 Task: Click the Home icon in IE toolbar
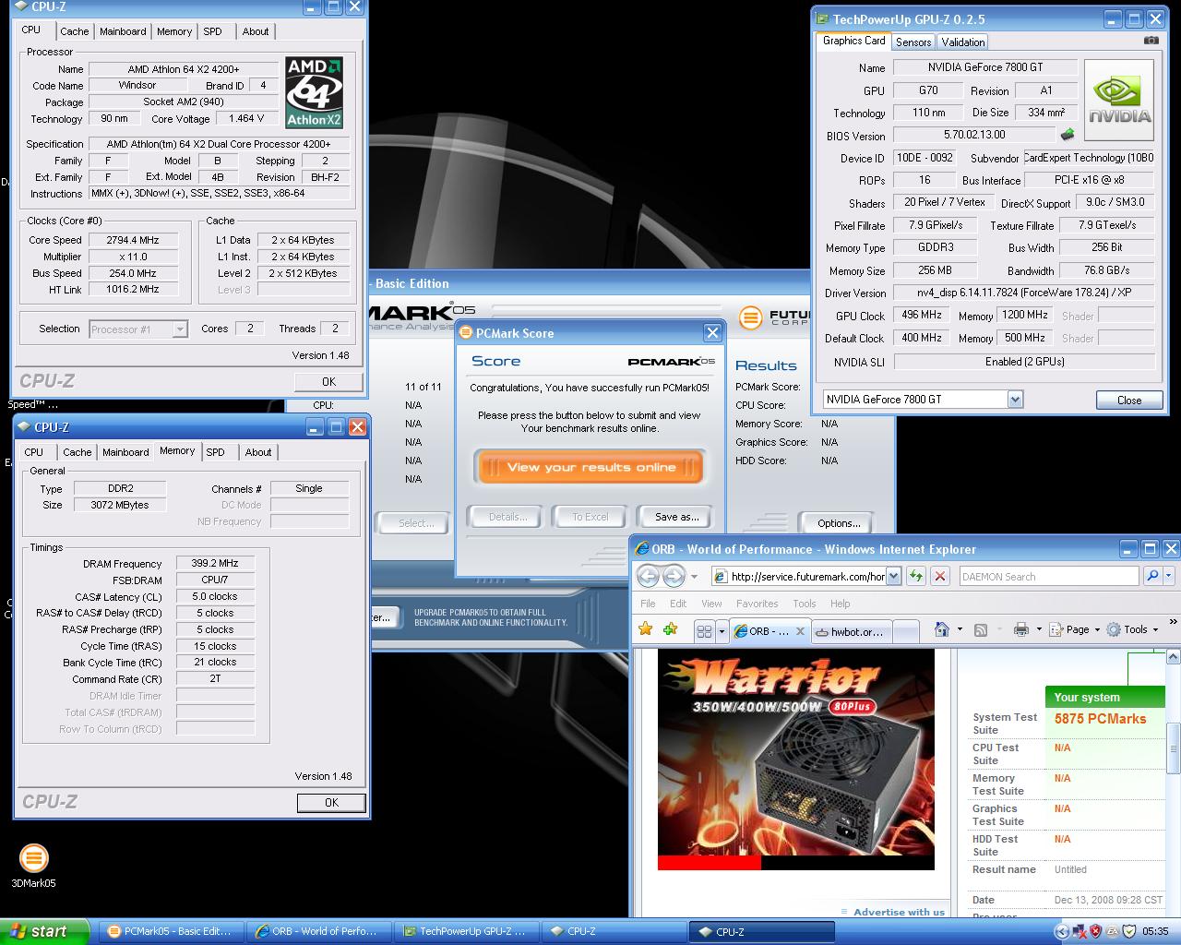(x=941, y=629)
